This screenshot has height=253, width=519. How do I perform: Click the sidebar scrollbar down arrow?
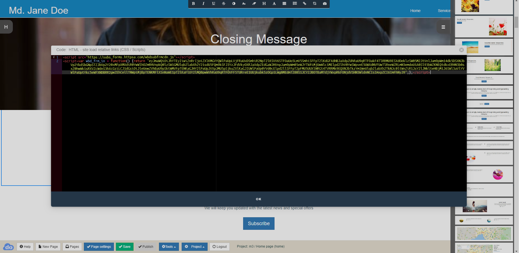(516, 251)
